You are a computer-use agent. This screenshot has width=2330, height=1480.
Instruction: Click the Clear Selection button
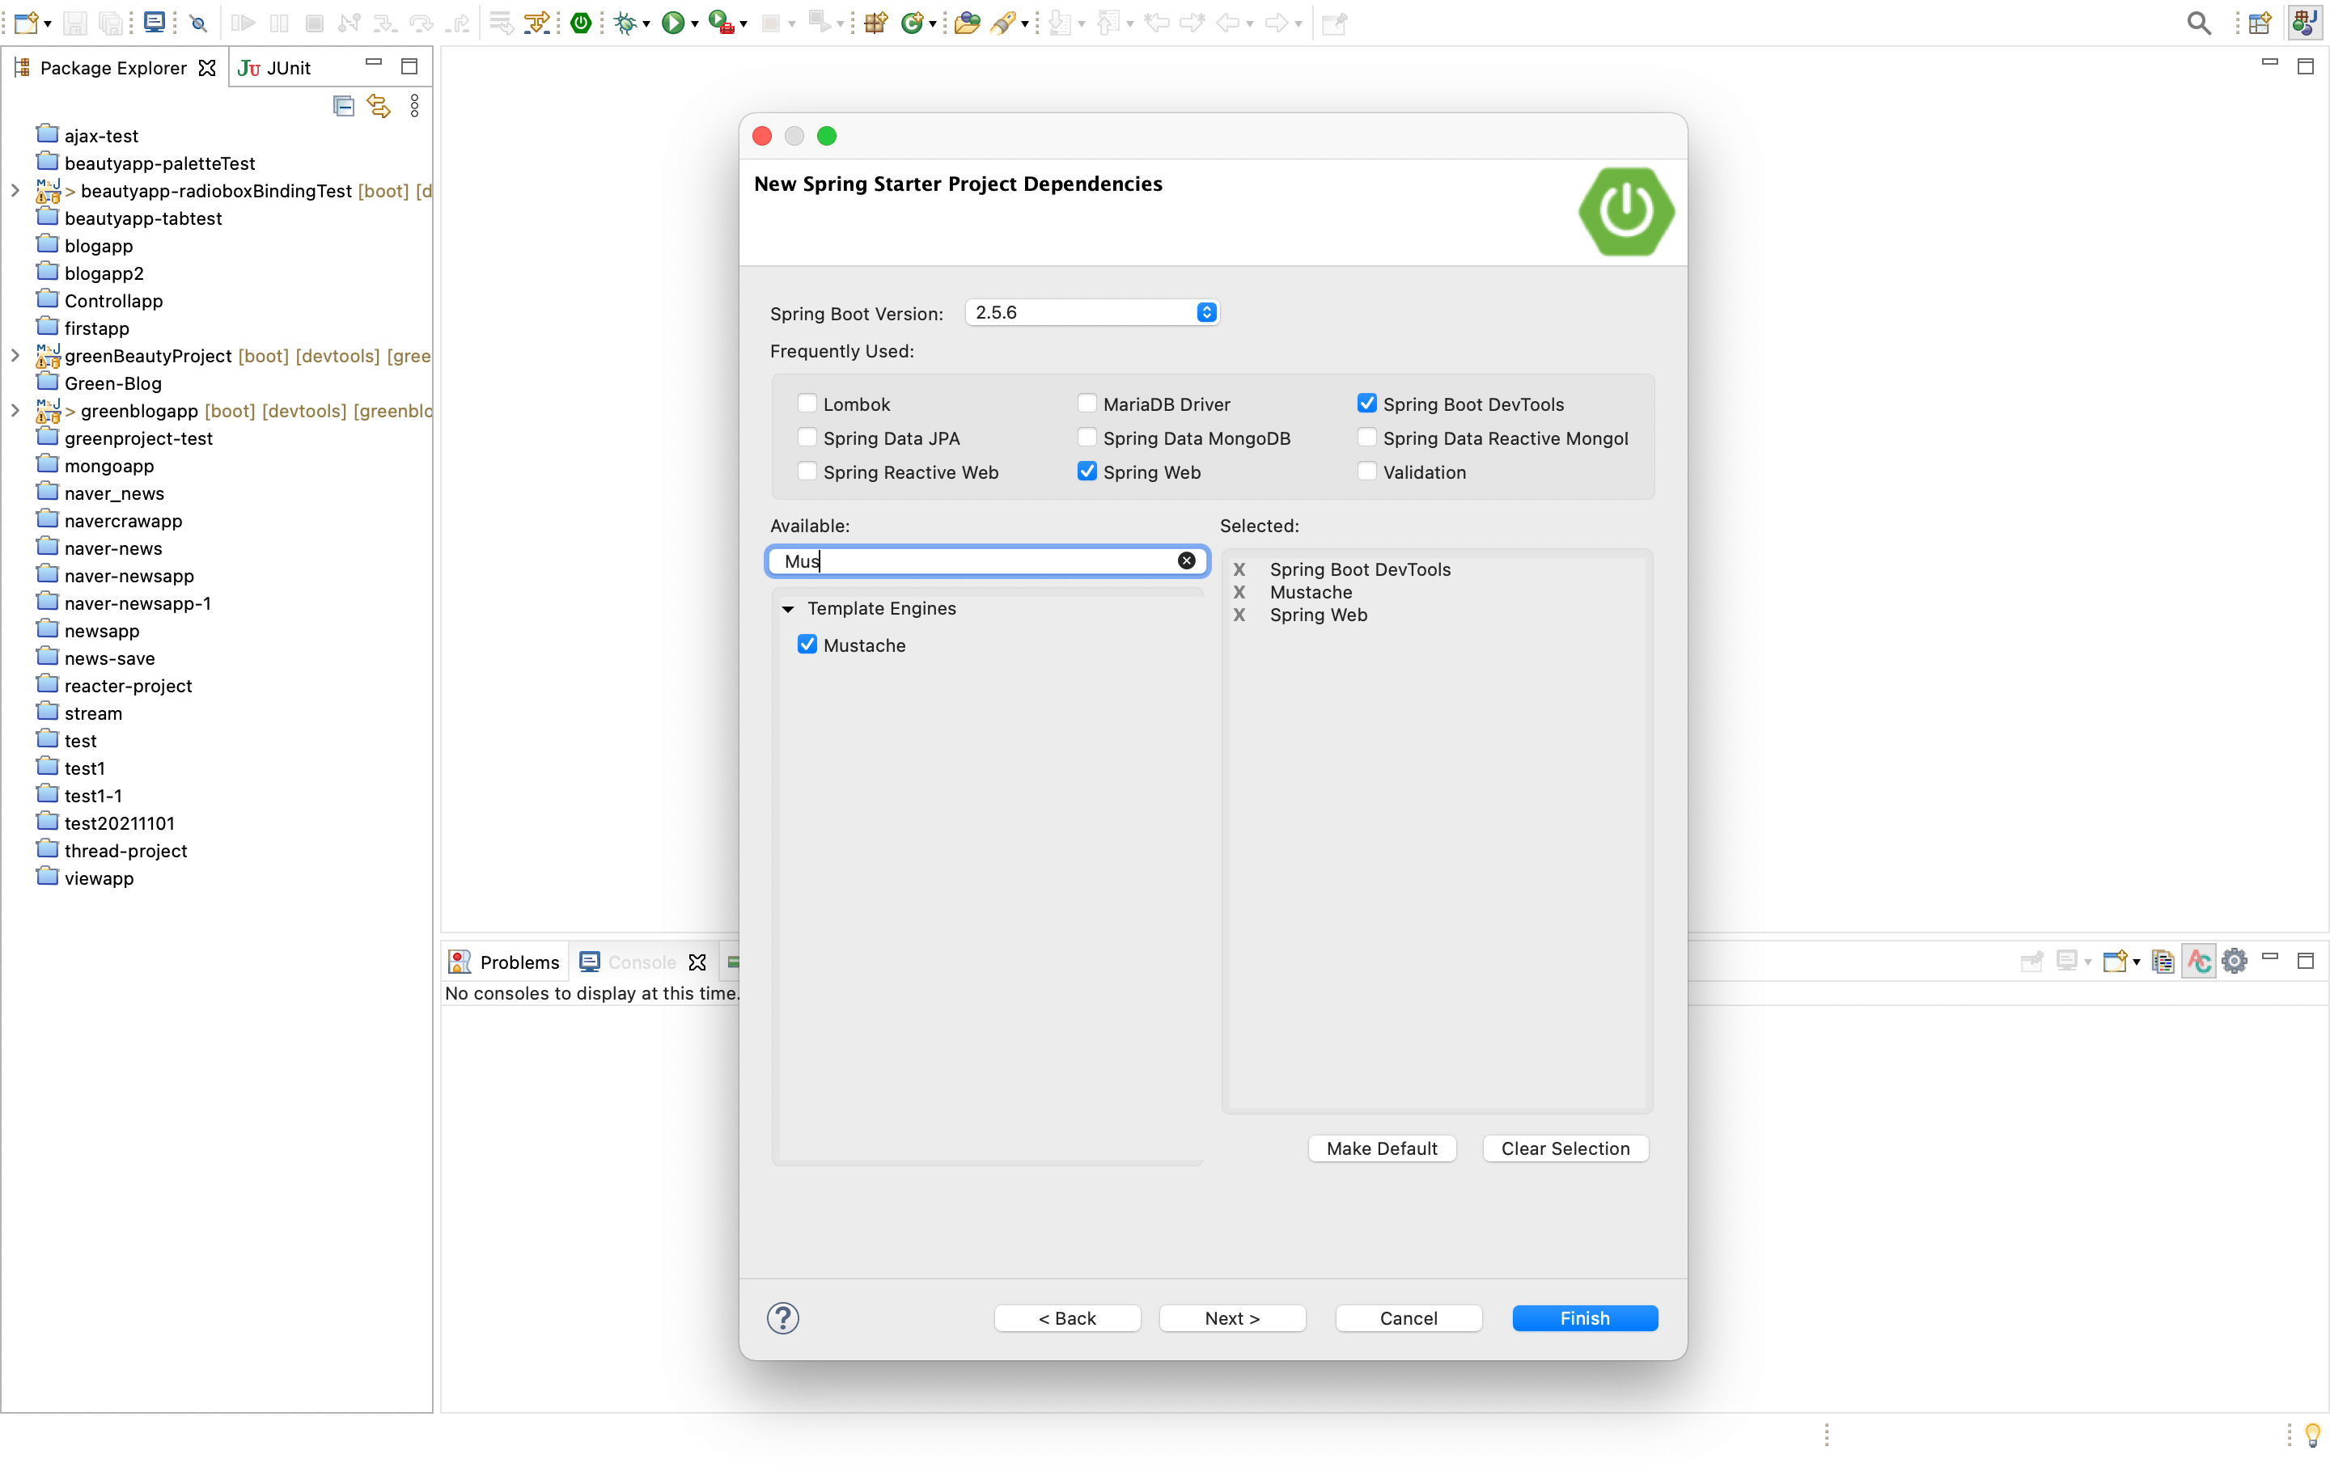point(1565,1148)
